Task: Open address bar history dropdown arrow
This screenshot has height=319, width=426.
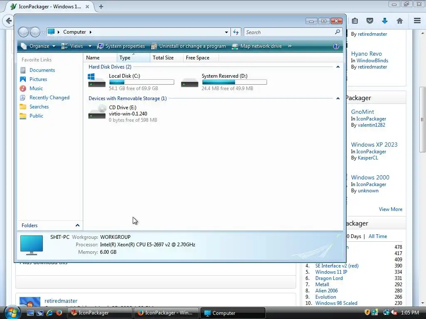Action: point(226,32)
